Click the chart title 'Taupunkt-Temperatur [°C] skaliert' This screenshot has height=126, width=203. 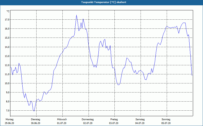coord(104,2)
